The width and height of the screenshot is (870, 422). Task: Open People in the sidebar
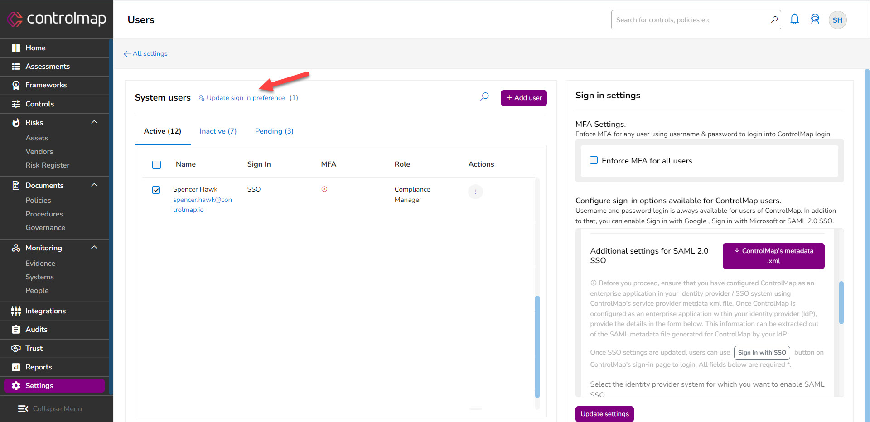pos(37,291)
